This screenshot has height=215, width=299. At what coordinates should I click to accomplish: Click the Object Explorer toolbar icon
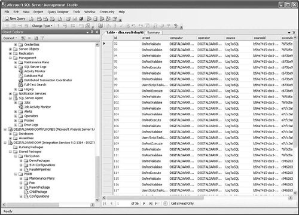tap(102, 19)
